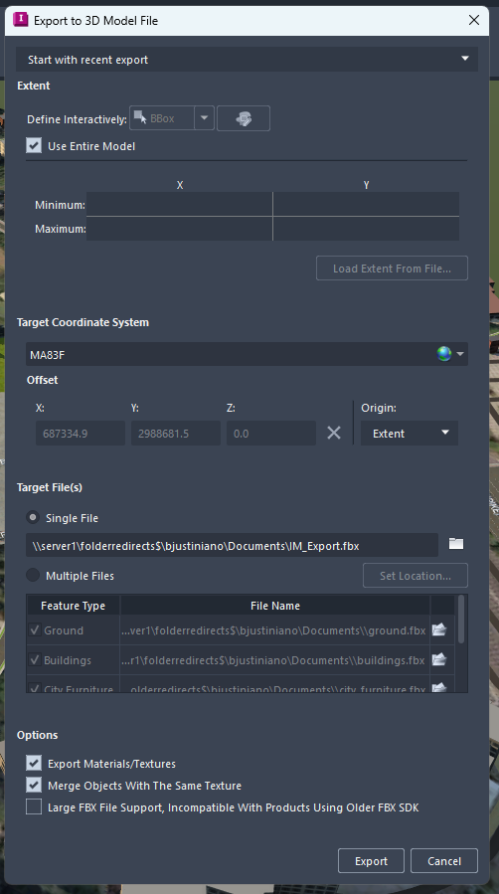The image size is (499, 894).
Task: Click the Offset X field
Action: (81, 434)
